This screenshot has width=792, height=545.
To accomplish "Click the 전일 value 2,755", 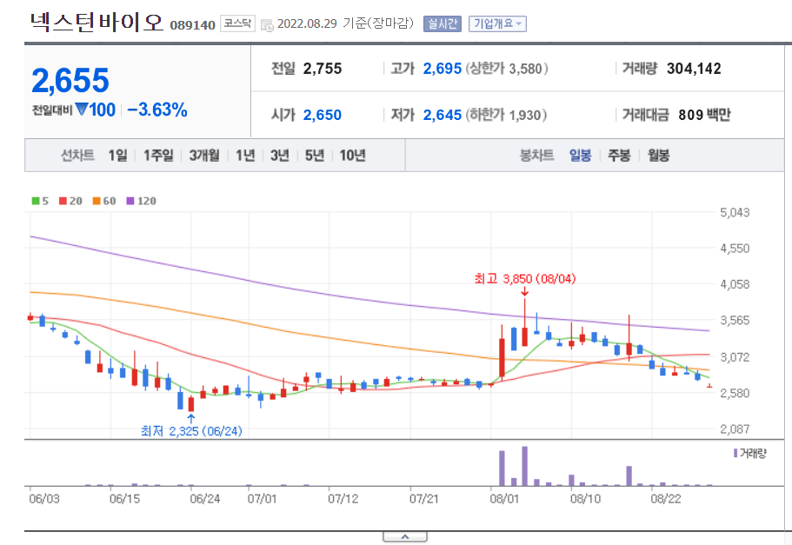I will coord(323,69).
